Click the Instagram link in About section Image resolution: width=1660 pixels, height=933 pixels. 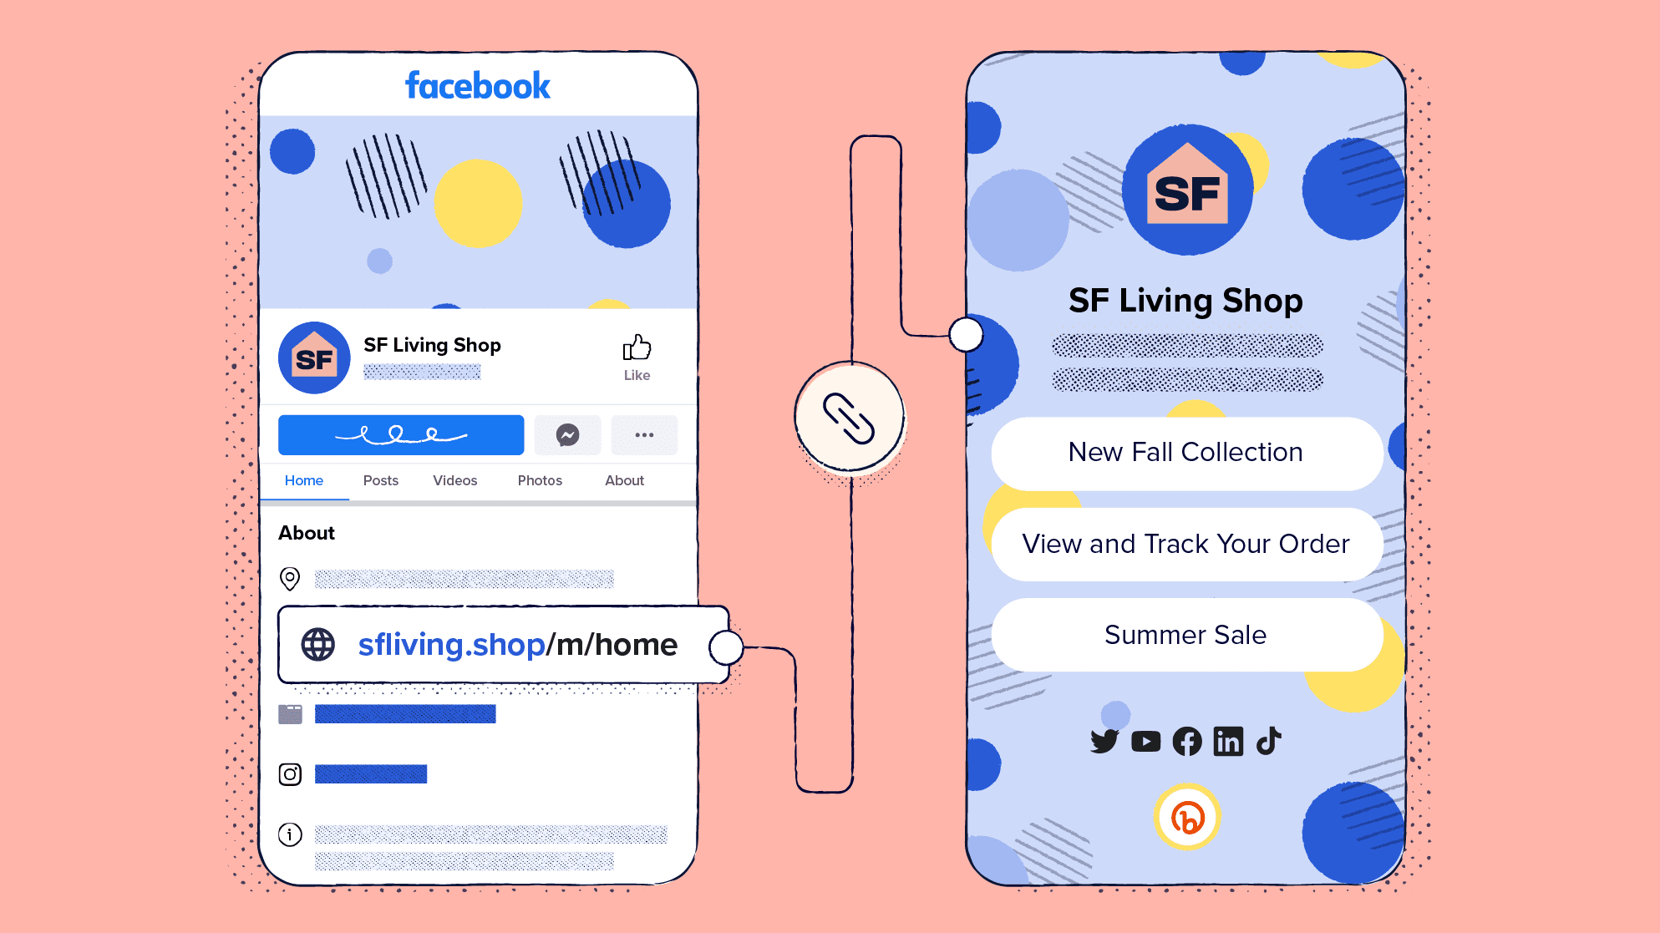pos(372,773)
